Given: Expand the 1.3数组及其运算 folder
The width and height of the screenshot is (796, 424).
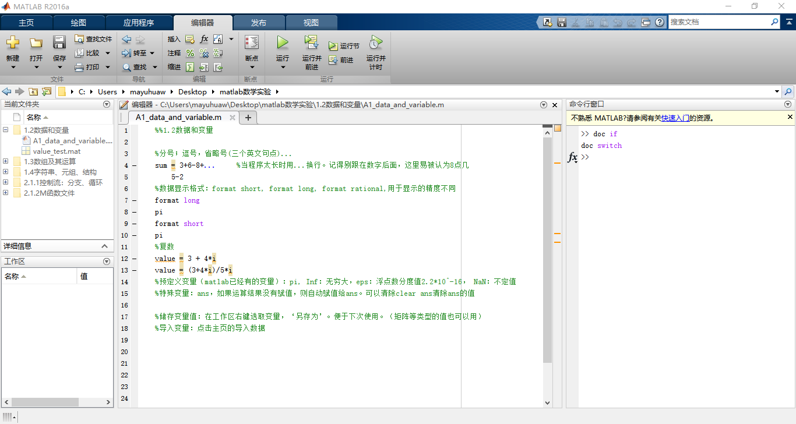Looking at the screenshot, I should pyautogui.click(x=6, y=161).
